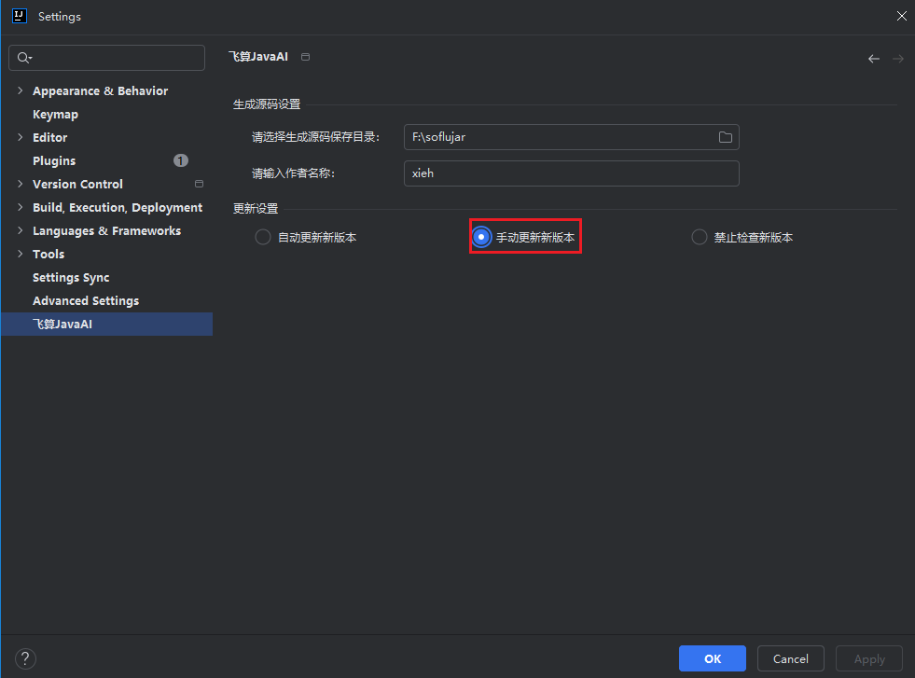915x678 pixels.
Task: Select 飞算JavaAI in the settings tree
Action: pos(106,324)
